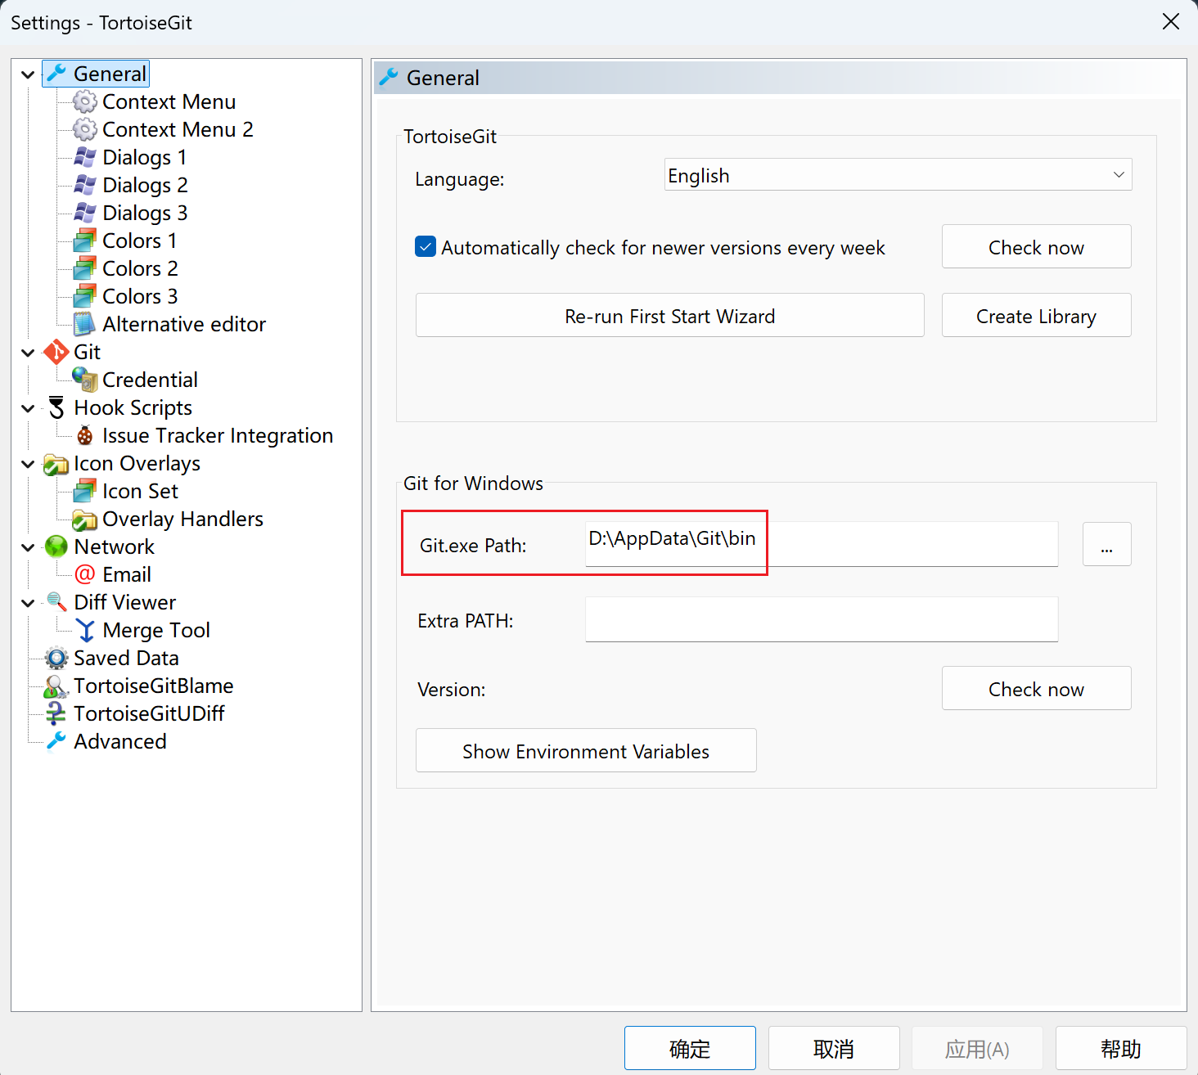Collapse the General tree node
Image resolution: width=1198 pixels, height=1075 pixels.
click(x=28, y=74)
